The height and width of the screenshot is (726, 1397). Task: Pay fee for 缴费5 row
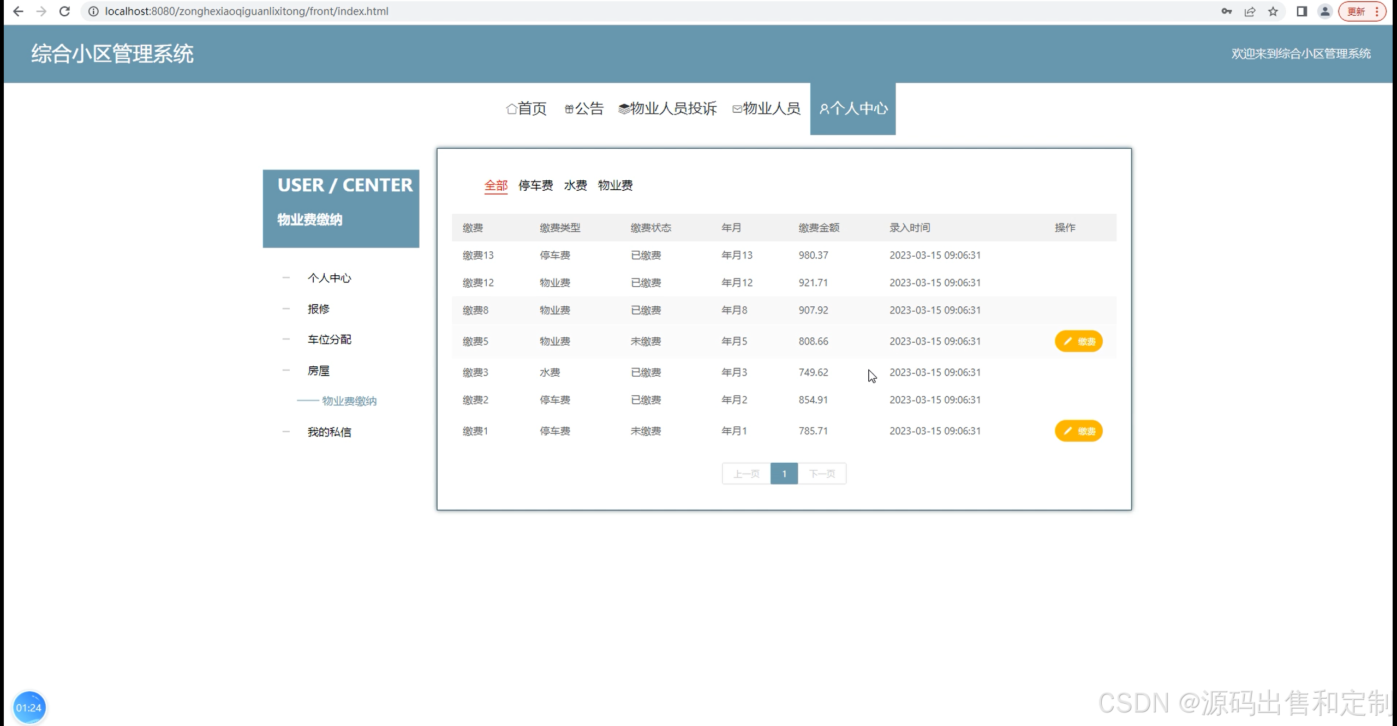(x=1078, y=341)
